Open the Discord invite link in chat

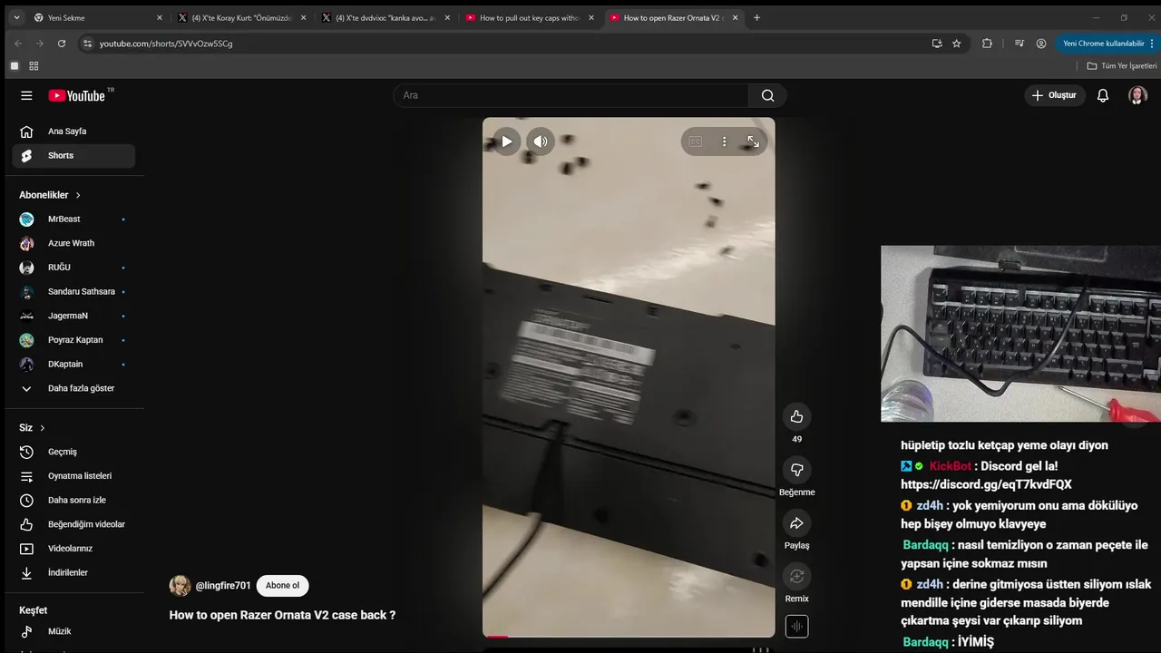click(986, 485)
